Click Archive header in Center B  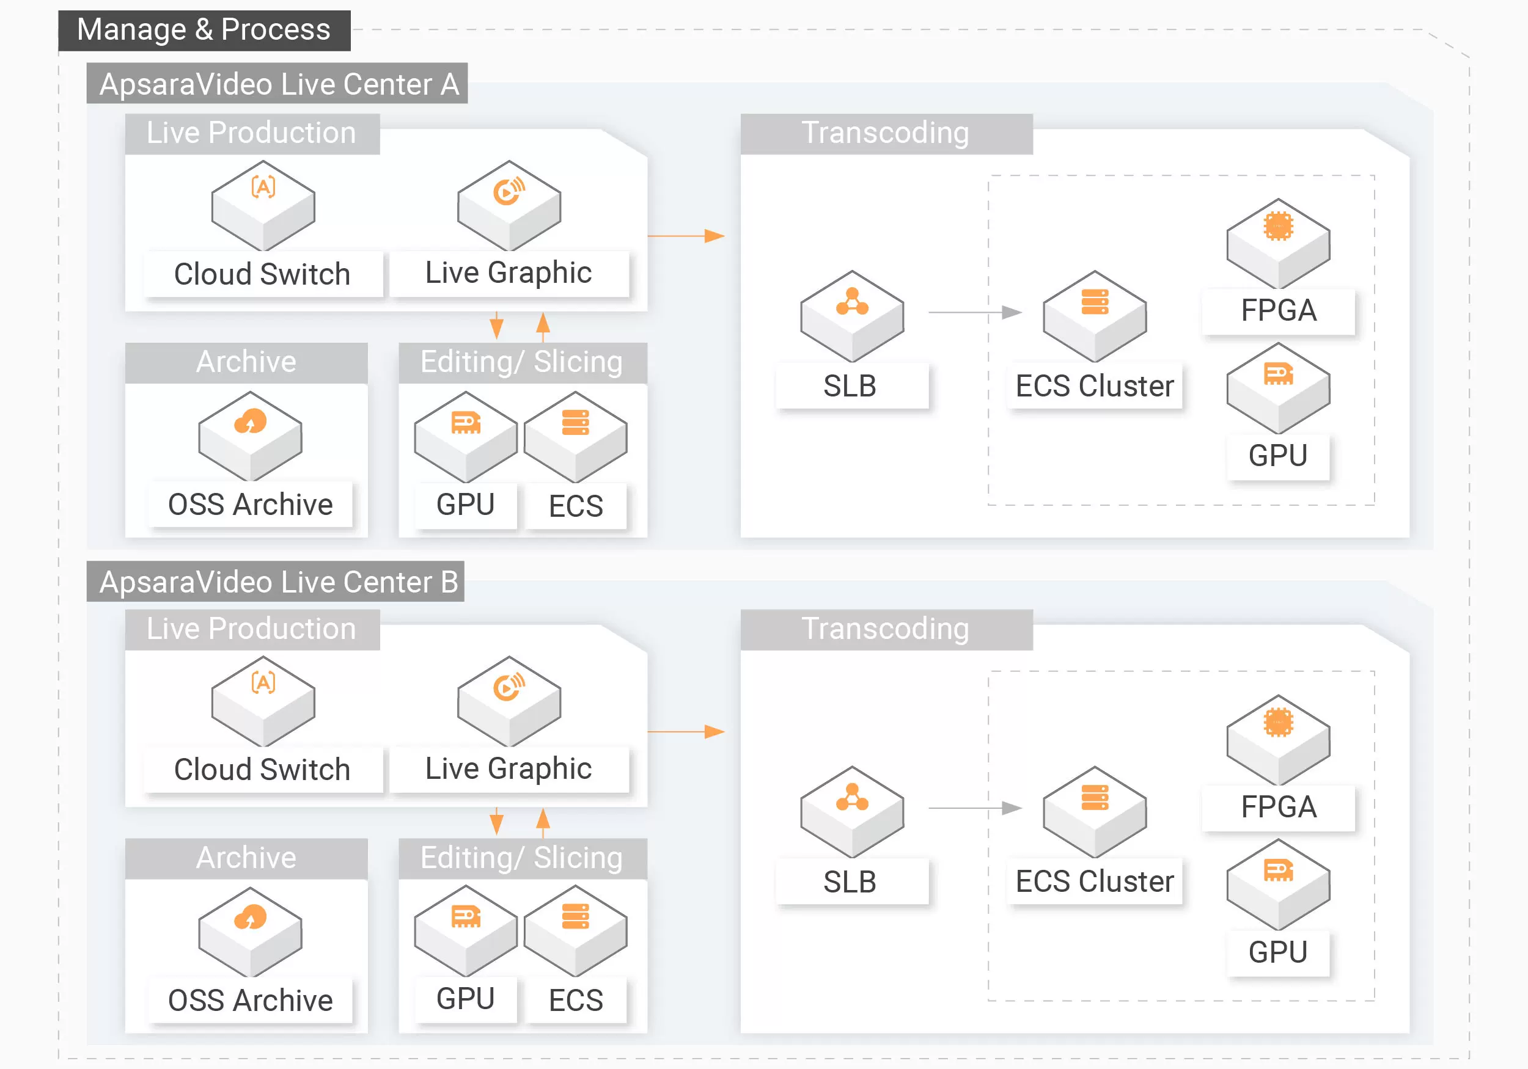(x=246, y=858)
